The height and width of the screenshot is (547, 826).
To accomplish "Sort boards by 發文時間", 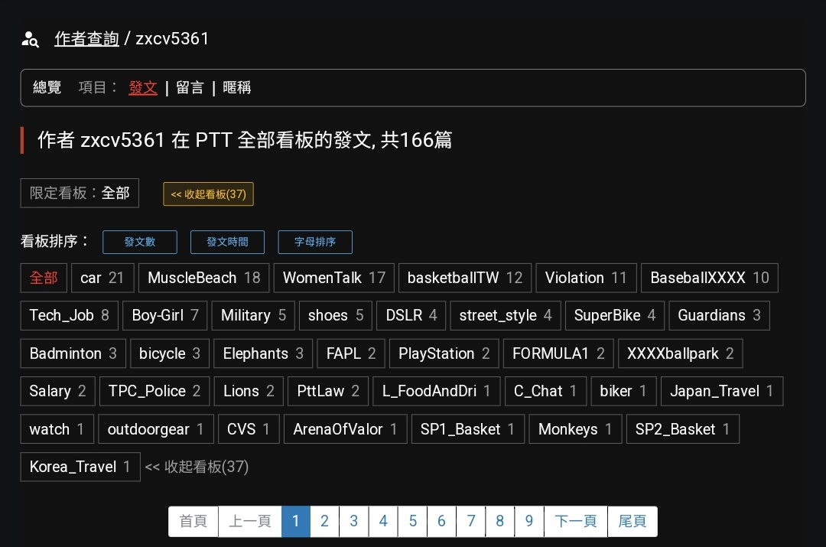I will (227, 242).
